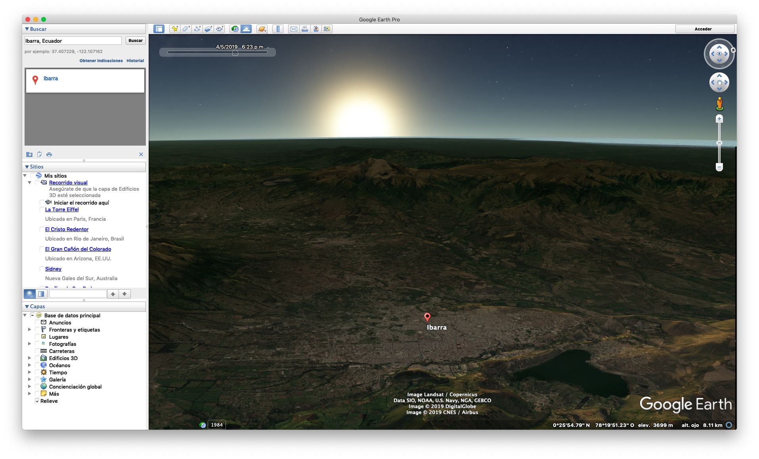
Task: Toggle the Sitios split view button
Action: [41, 294]
